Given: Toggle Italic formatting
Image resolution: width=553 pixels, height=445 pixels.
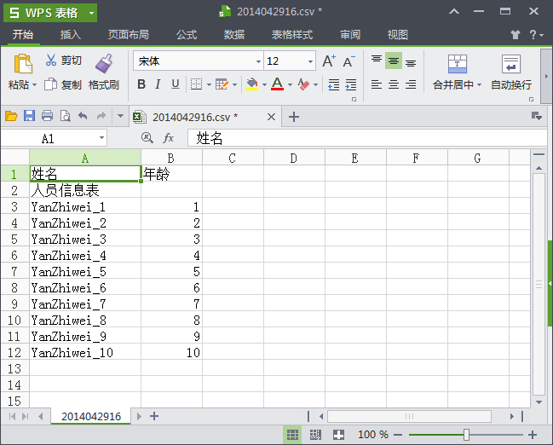Looking at the screenshot, I should [158, 84].
